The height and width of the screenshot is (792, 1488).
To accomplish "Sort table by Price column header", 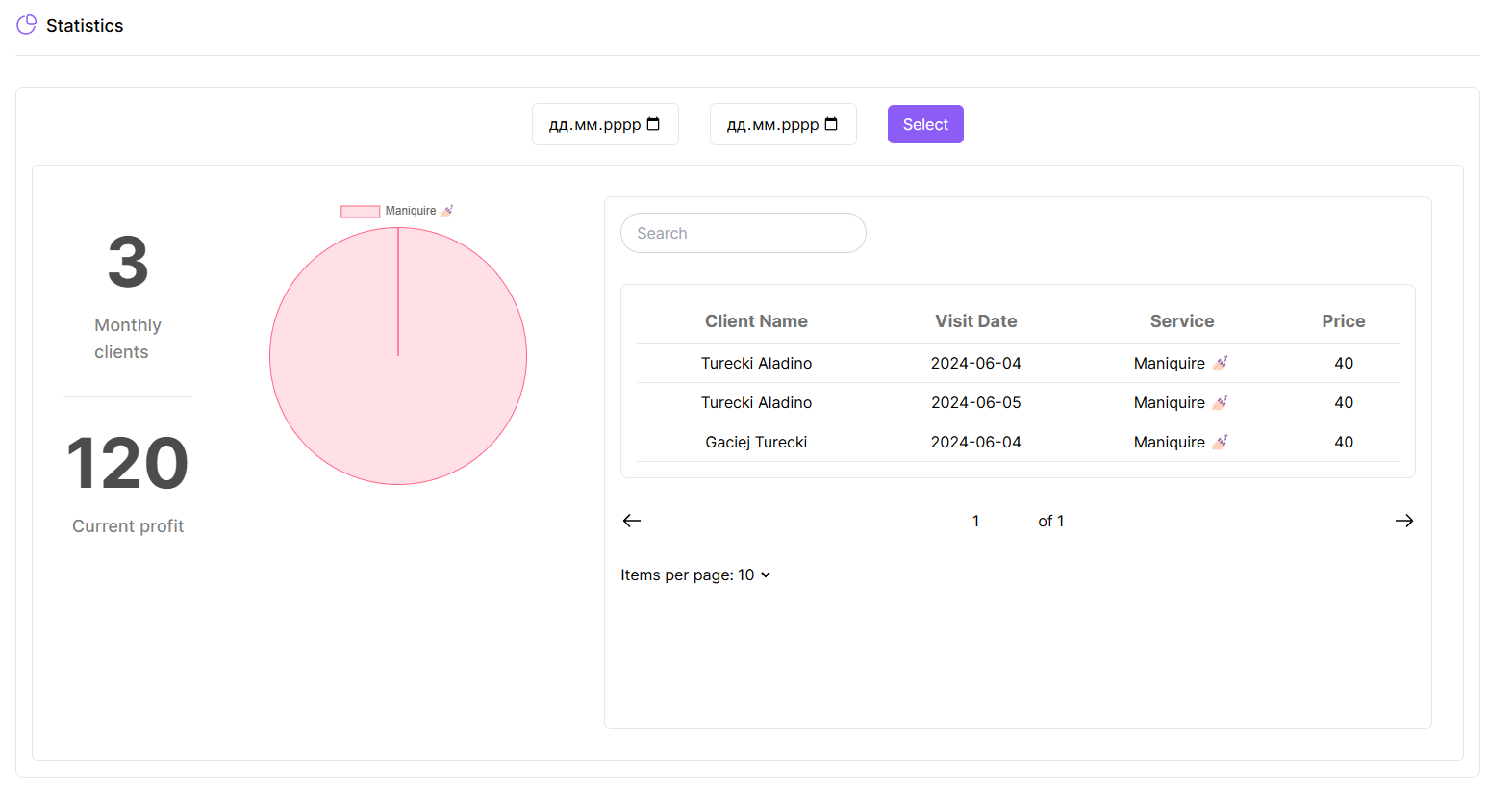I will 1343,321.
